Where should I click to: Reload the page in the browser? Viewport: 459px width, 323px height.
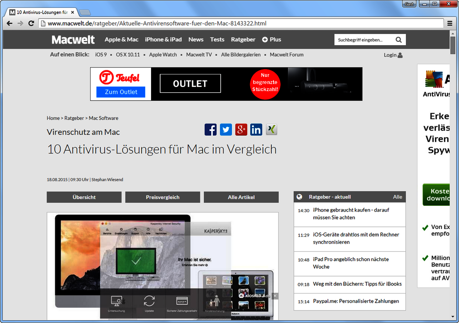[31, 24]
